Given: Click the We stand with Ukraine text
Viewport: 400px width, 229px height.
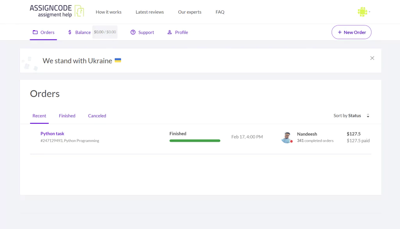Looking at the screenshot, I should point(77,61).
